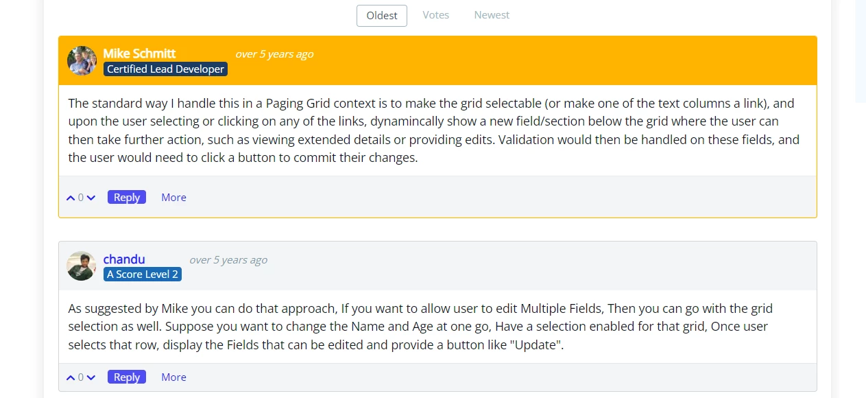
Task: Open More options on Mike Schmitt's post
Action: point(173,198)
